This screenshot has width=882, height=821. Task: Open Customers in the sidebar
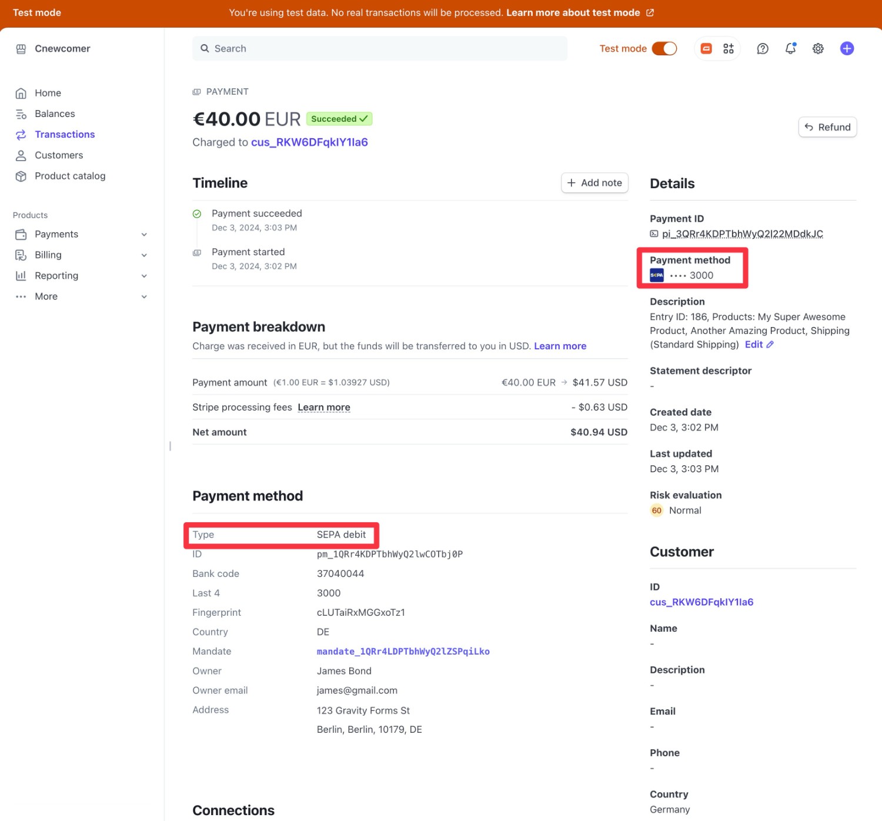(x=59, y=155)
